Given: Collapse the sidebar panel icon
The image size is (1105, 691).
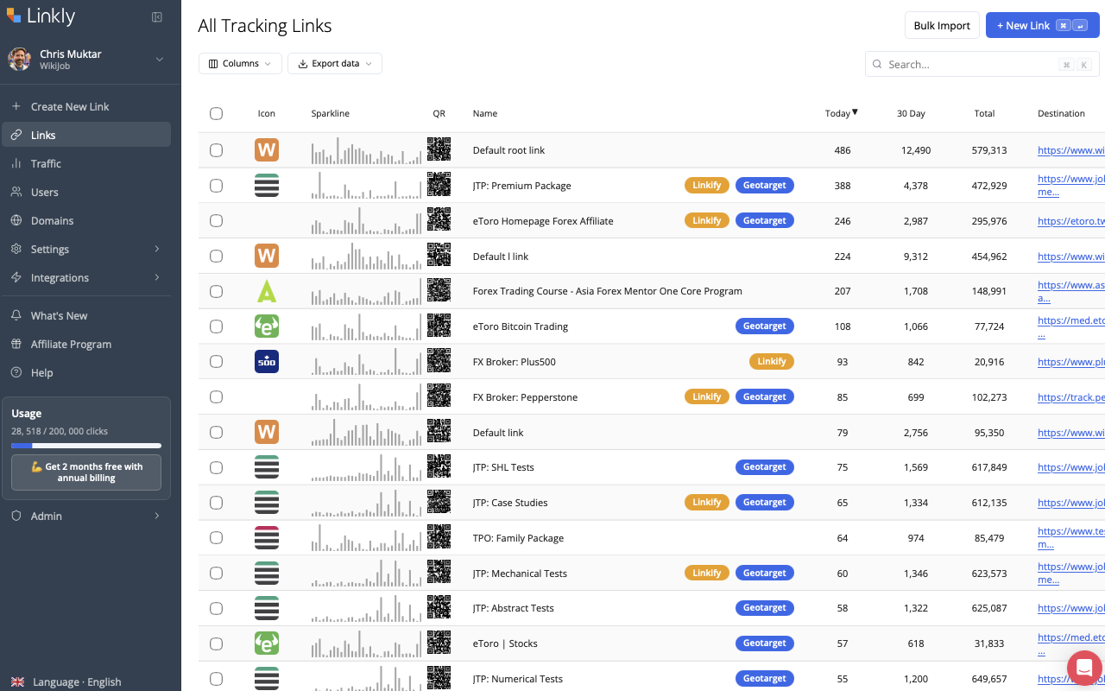Looking at the screenshot, I should 157,17.
